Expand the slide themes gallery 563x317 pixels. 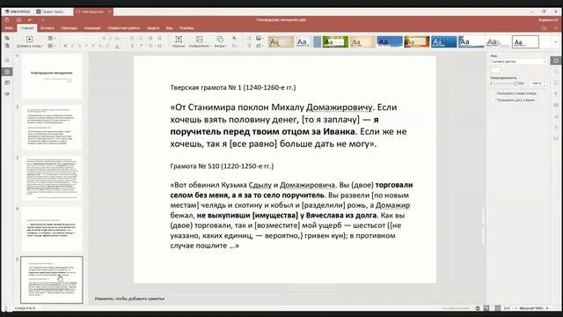point(555,42)
